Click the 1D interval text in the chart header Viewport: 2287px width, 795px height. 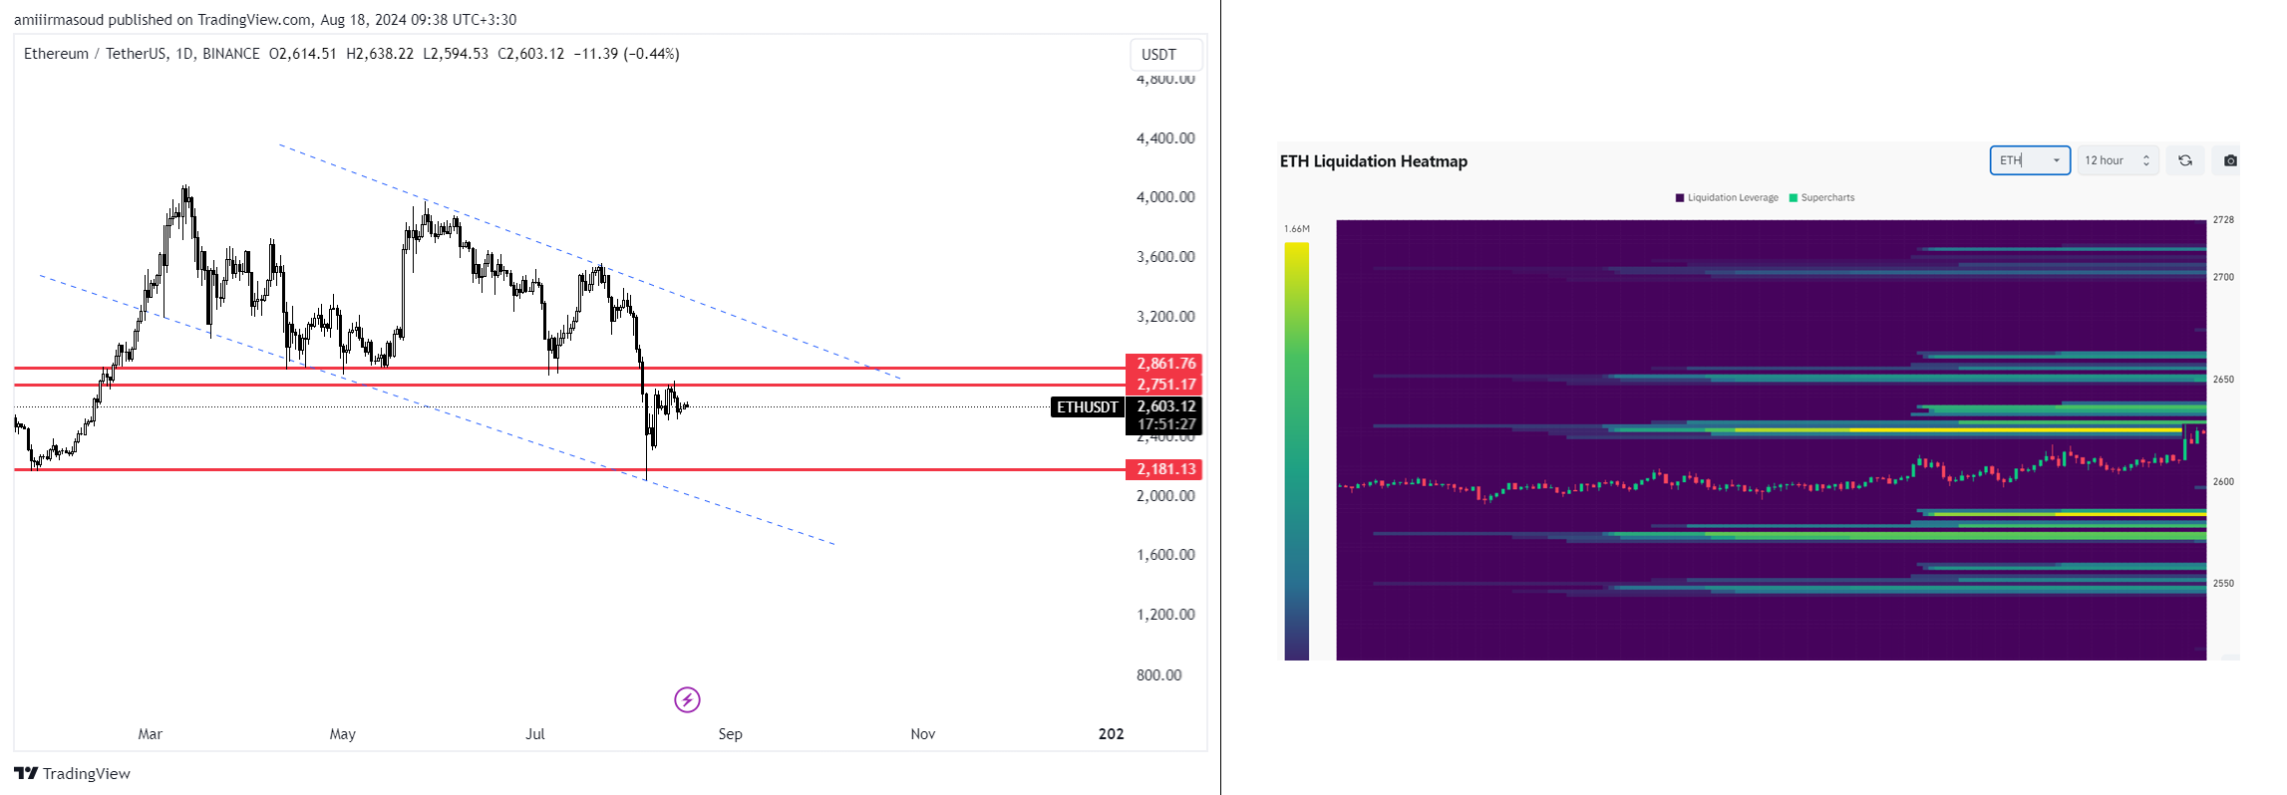[x=183, y=54]
